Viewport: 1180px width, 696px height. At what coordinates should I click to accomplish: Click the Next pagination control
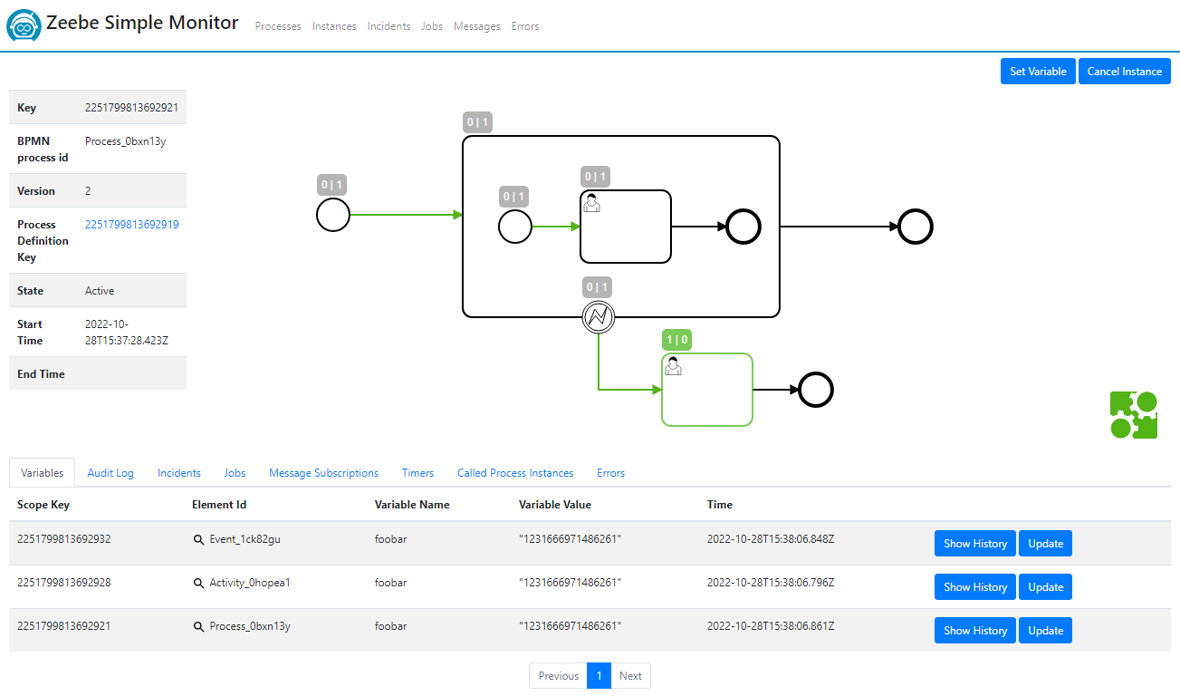(x=630, y=675)
